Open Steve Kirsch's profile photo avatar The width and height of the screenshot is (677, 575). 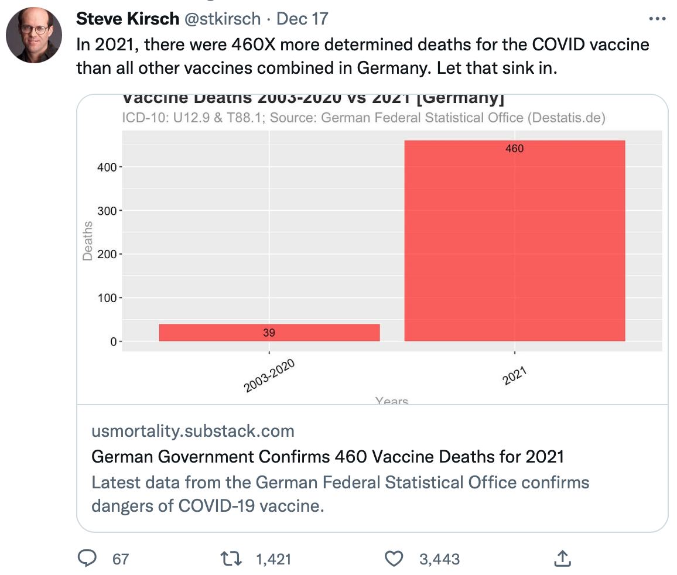34,36
